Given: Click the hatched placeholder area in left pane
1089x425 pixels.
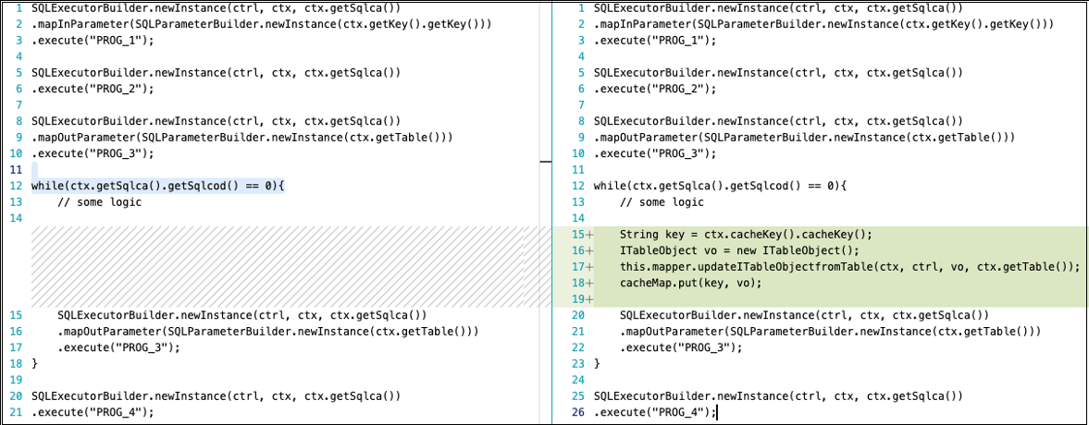Looking at the screenshot, I should click(x=278, y=266).
